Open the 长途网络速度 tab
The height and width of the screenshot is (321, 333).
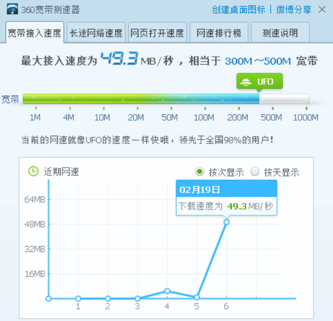[96, 33]
